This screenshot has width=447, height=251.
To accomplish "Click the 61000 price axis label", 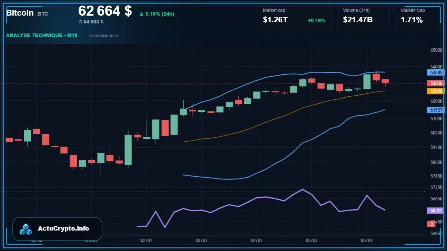I will click(x=436, y=119).
